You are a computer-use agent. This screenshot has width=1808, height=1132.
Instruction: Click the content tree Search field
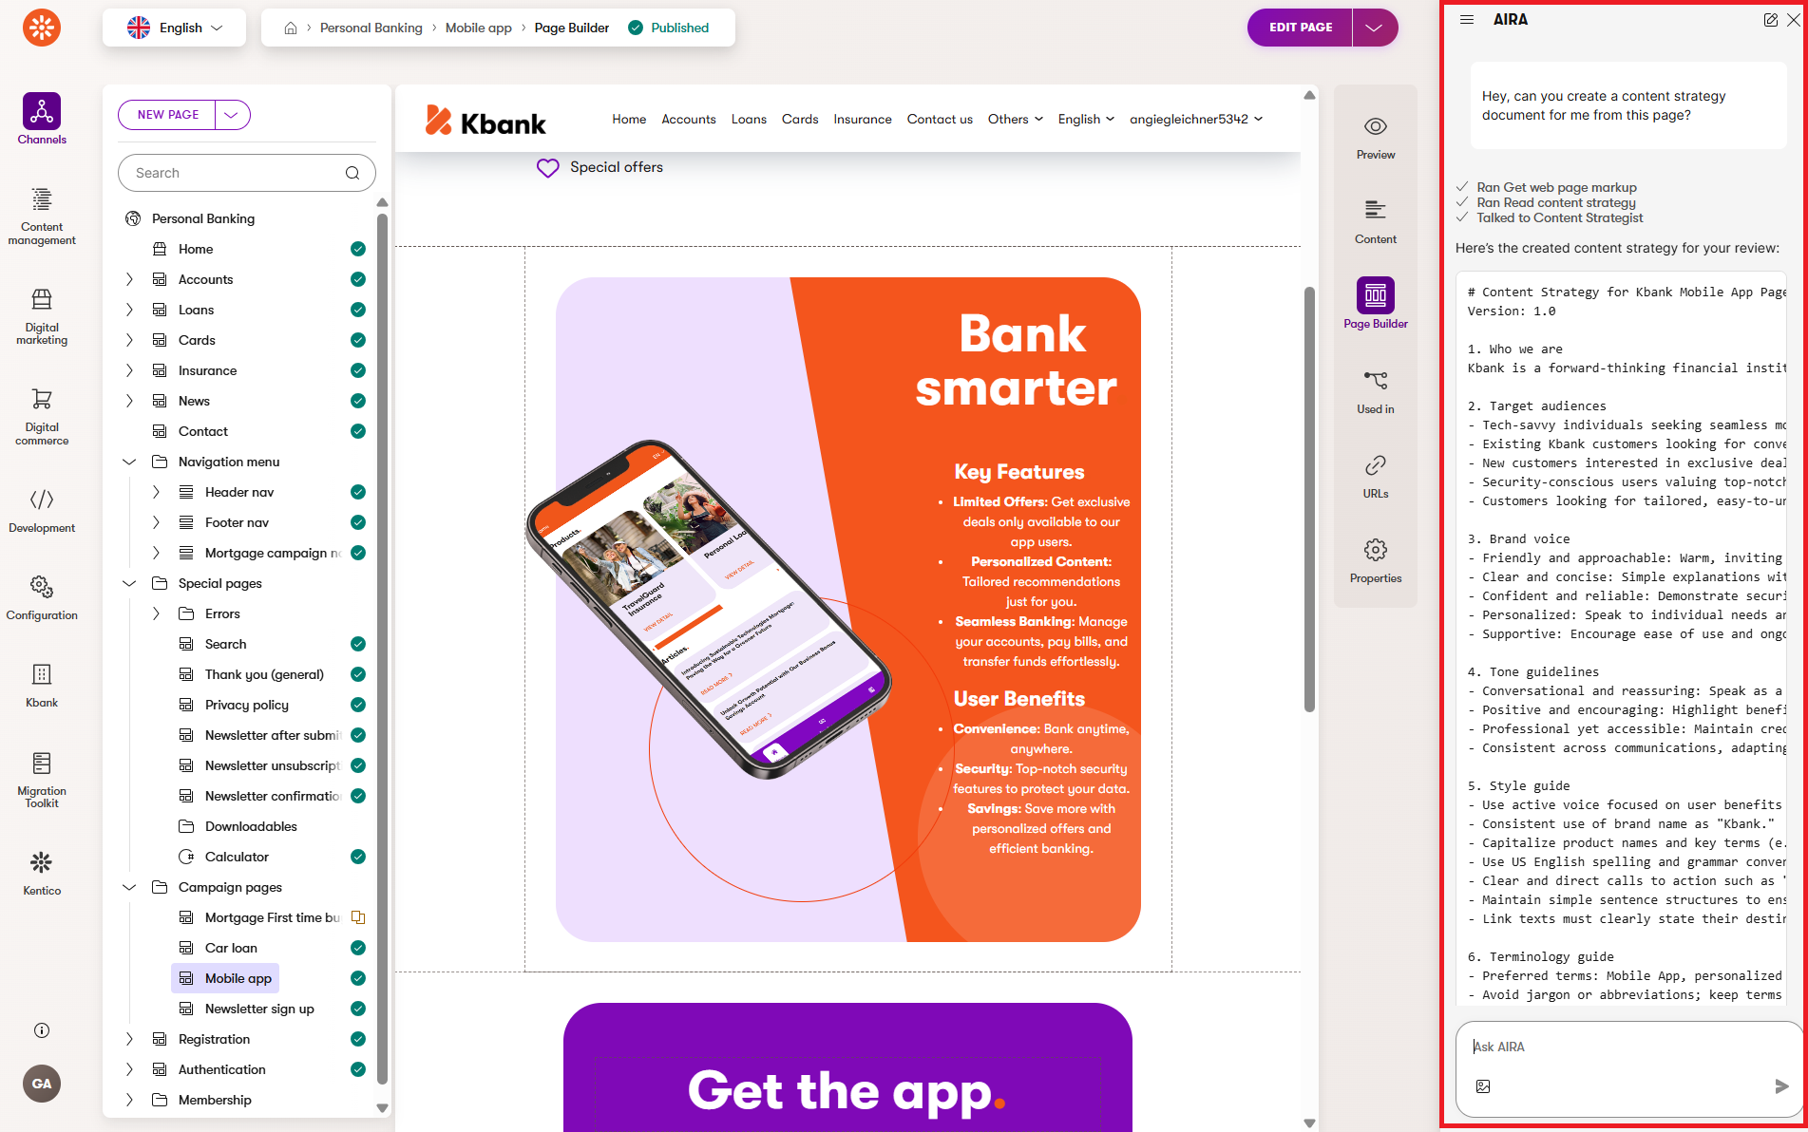[247, 173]
